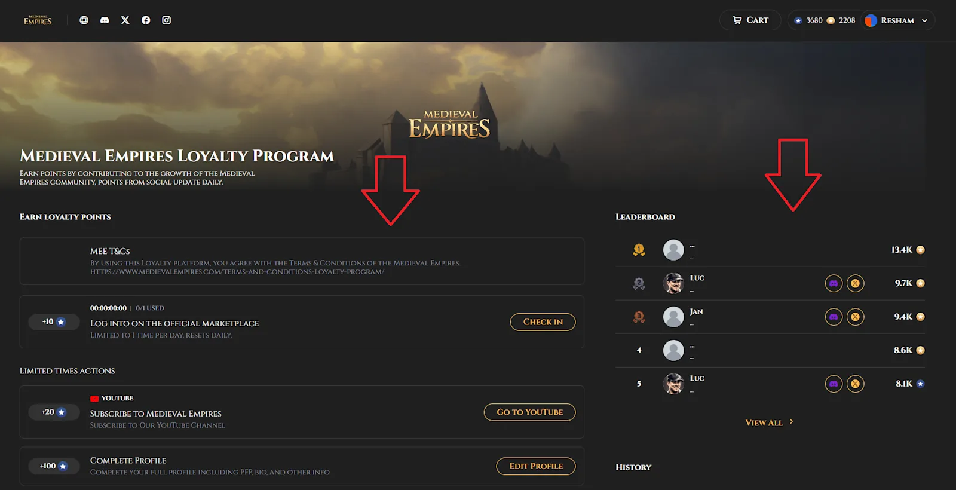
Task: Click the Discord icon in the 8.1K row
Action: point(834,384)
